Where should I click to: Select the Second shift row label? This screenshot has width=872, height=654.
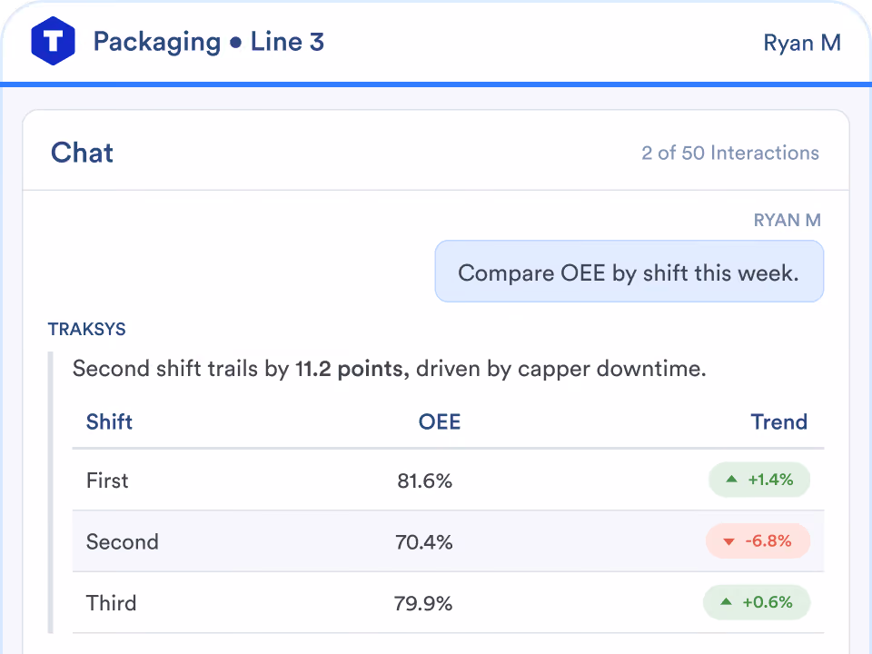coord(123,541)
